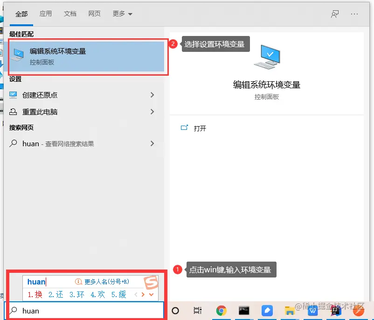This screenshot has height=320, width=374.
Task: Expand the 创建还原点 result chevron
Action: tap(152, 95)
